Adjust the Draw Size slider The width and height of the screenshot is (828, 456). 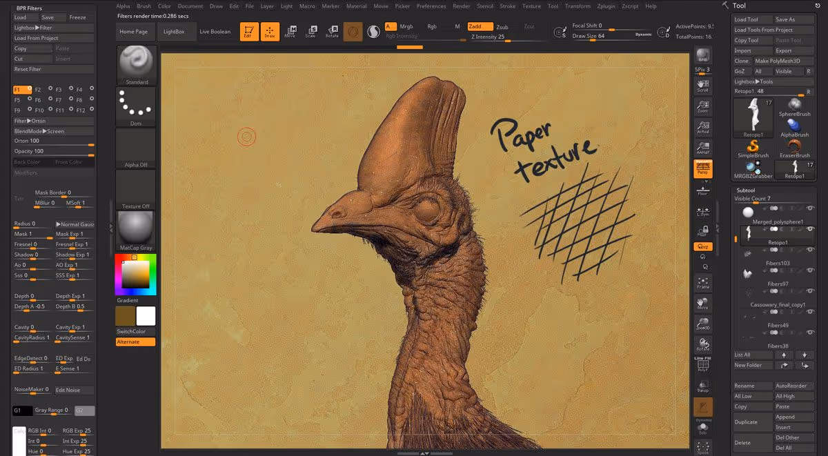[612, 36]
